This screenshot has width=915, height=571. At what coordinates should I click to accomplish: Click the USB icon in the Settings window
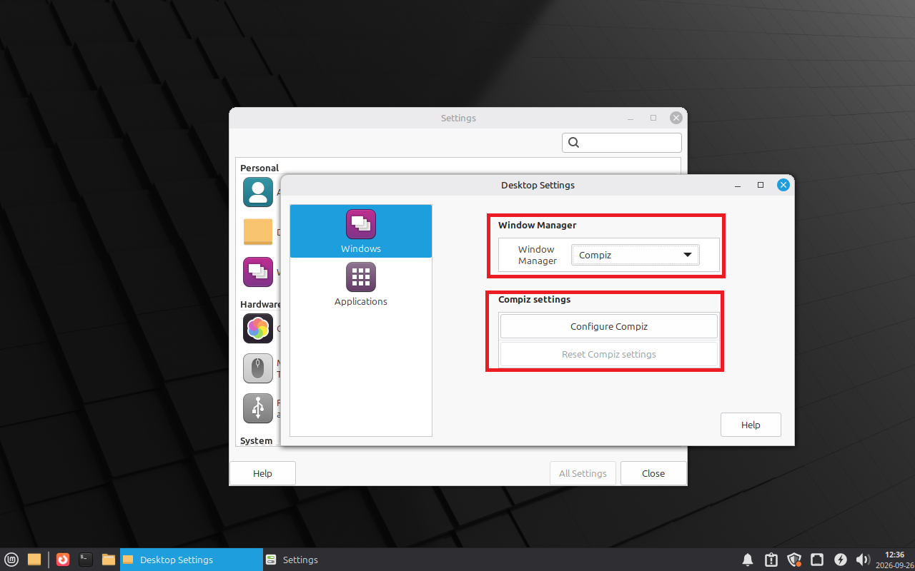[x=258, y=408]
